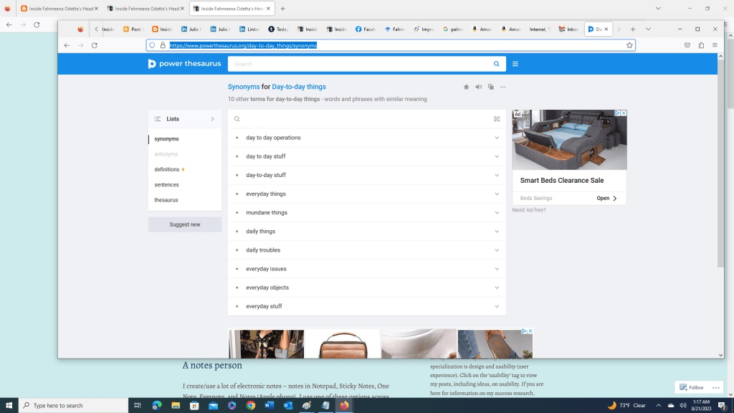Expand the 'mundane things' chevron

click(496, 213)
